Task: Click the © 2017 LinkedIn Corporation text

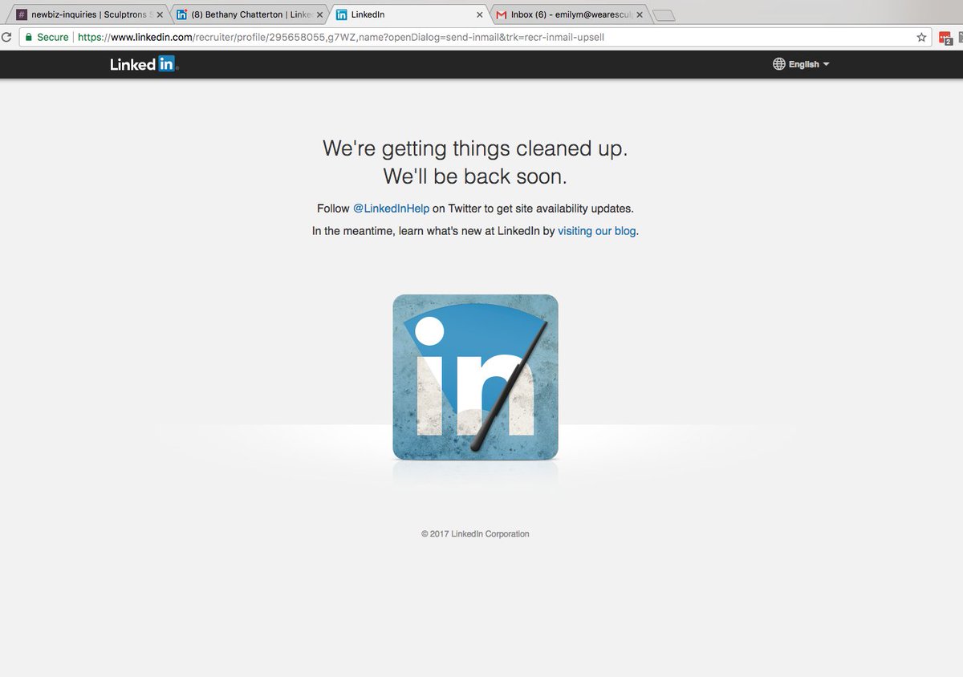Action: pos(475,533)
